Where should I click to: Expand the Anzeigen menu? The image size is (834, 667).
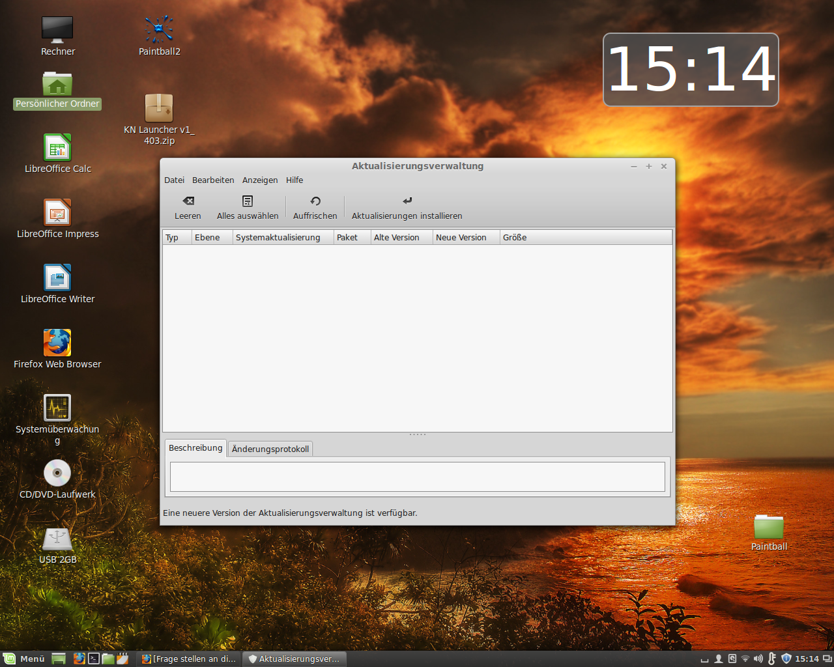click(x=260, y=180)
